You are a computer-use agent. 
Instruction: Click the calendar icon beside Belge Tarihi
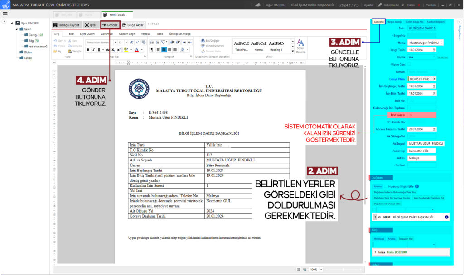[434, 50]
